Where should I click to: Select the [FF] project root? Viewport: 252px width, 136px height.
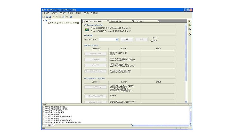coord(50,20)
